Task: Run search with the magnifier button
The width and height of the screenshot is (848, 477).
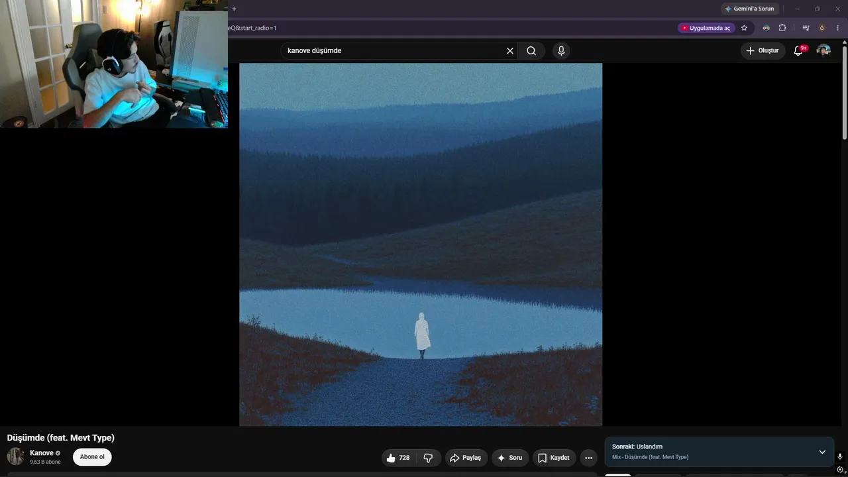Action: 531,50
